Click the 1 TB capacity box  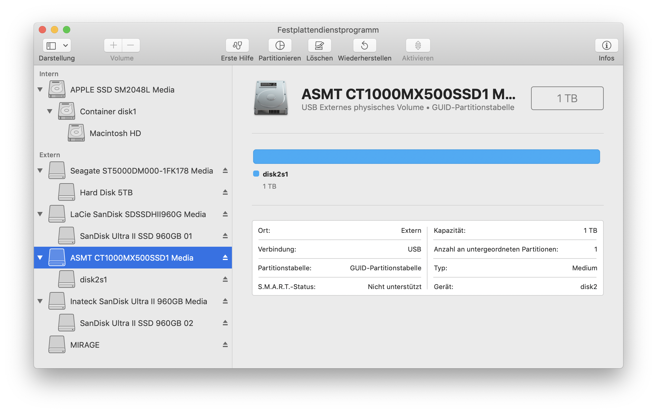tap(567, 98)
